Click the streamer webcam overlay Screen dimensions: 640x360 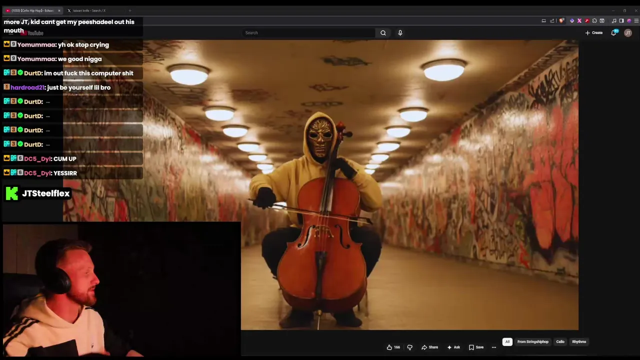pos(121,290)
